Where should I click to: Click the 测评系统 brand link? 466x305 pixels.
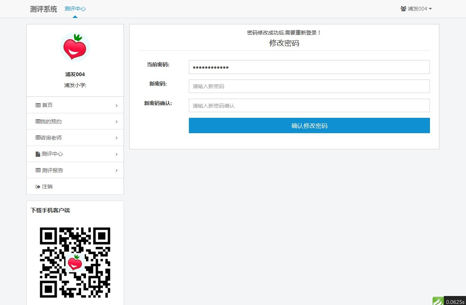44,9
